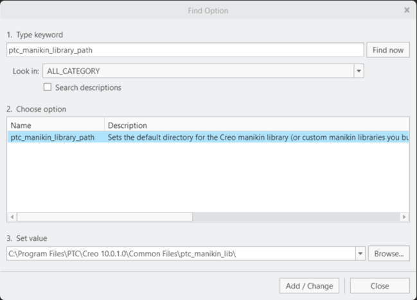Select the ptc_manikin_library_path option row
Screen dimensions: 417x300
pos(208,137)
